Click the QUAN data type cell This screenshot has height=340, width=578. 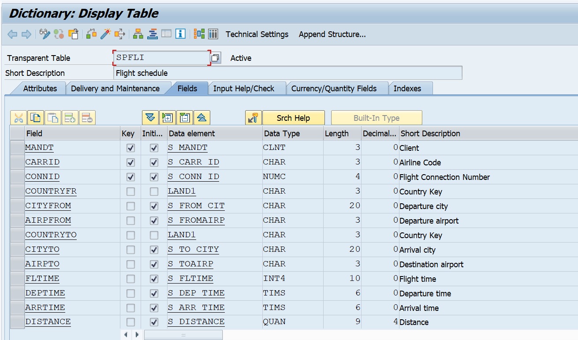point(293,322)
